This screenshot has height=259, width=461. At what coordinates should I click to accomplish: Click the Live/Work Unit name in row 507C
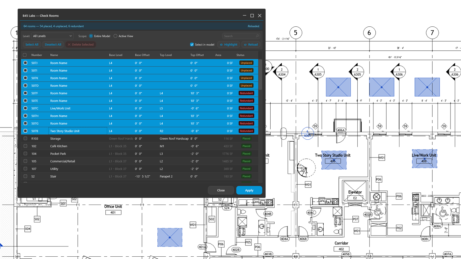[x=60, y=108]
